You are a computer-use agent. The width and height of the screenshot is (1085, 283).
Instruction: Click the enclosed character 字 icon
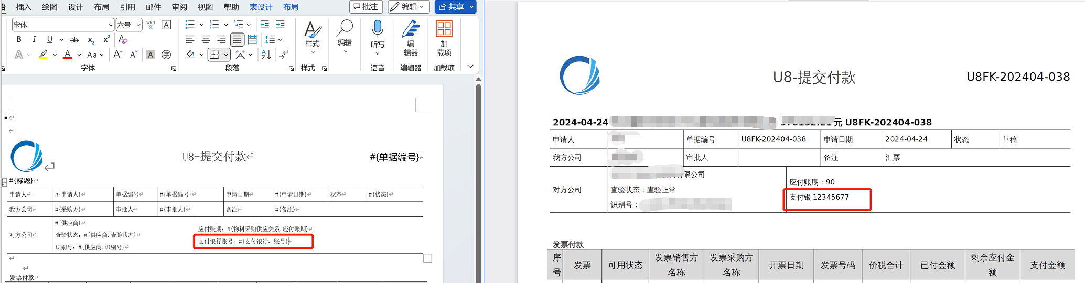click(x=166, y=55)
